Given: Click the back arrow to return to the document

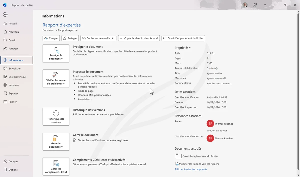Looking at the screenshot, I should click(5, 14).
